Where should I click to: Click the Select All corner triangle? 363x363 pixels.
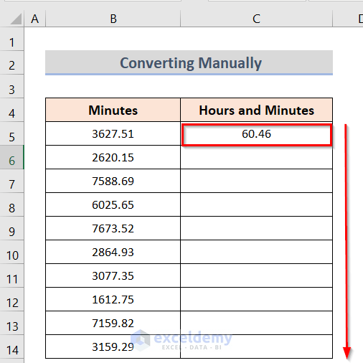(x=16, y=19)
